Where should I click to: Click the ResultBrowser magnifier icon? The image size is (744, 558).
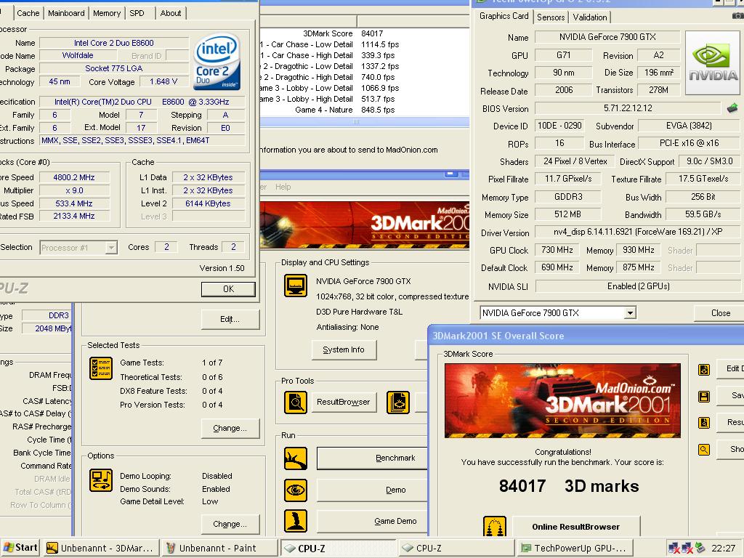(296, 402)
